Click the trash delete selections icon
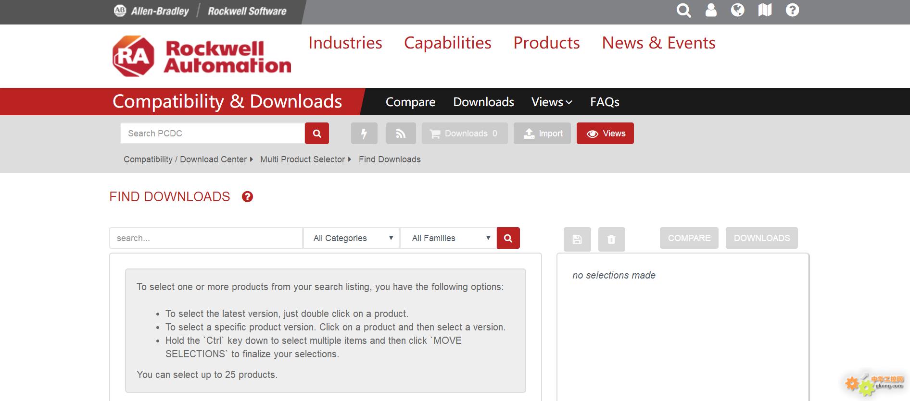Viewport: 910px width, 401px height. pyautogui.click(x=612, y=239)
